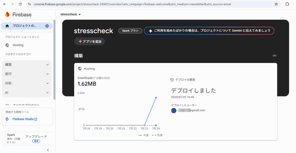
Task: Click browser forward arrow
Action: coord(12,4)
